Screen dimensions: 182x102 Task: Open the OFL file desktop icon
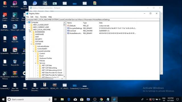[5, 39]
